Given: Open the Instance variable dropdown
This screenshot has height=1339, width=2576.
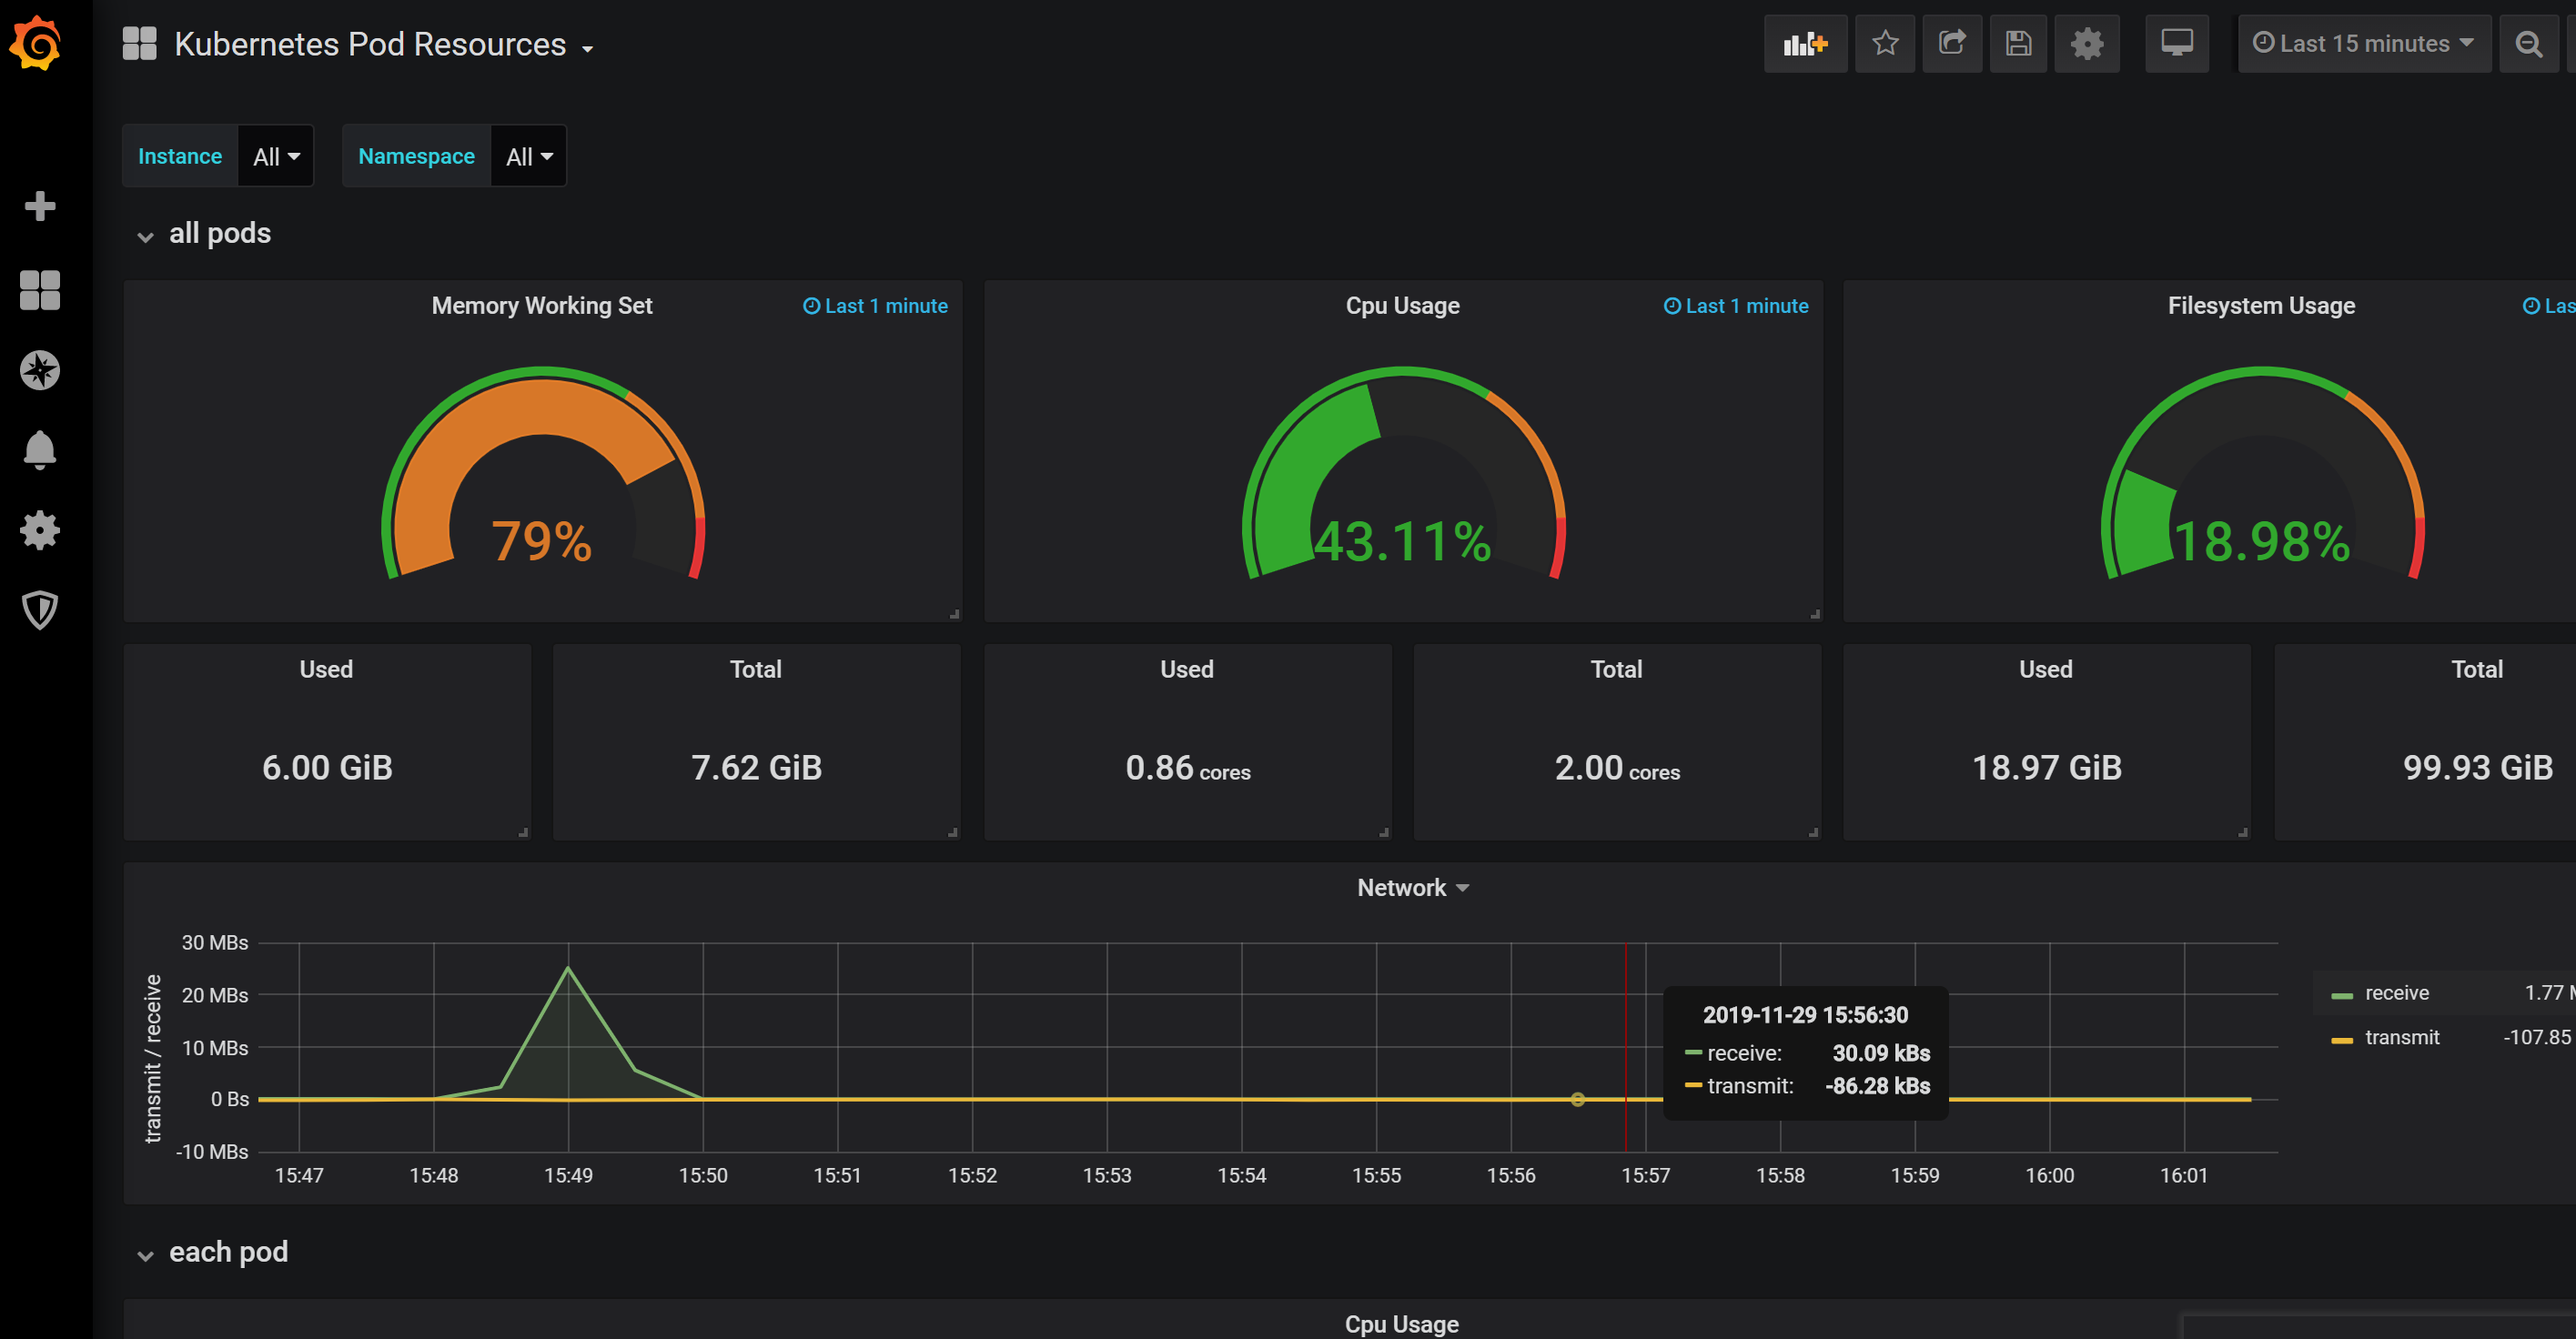Looking at the screenshot, I should (276, 156).
